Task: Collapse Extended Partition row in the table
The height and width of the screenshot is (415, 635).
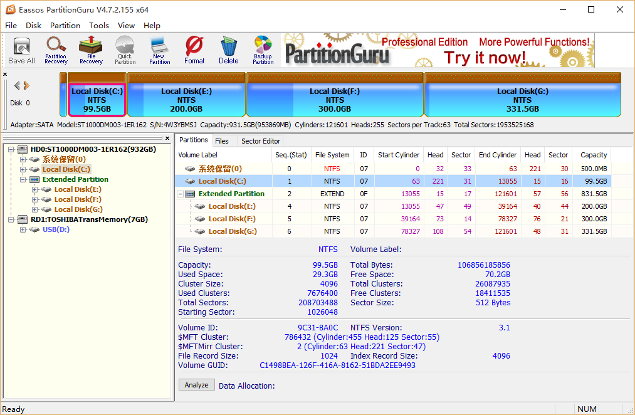Action: tap(181, 194)
